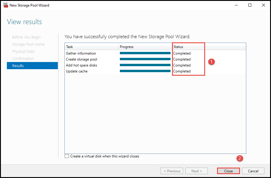Go to Storage Pool Name step
The height and width of the screenshot is (178, 271).
(x=28, y=44)
